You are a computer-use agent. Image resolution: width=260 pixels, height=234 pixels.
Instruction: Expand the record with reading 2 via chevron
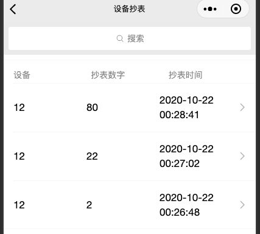(x=242, y=205)
